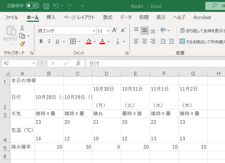The width and height of the screenshot is (225, 163).
Task: Click the Save floppy disk icon
Action: (x=46, y=6)
